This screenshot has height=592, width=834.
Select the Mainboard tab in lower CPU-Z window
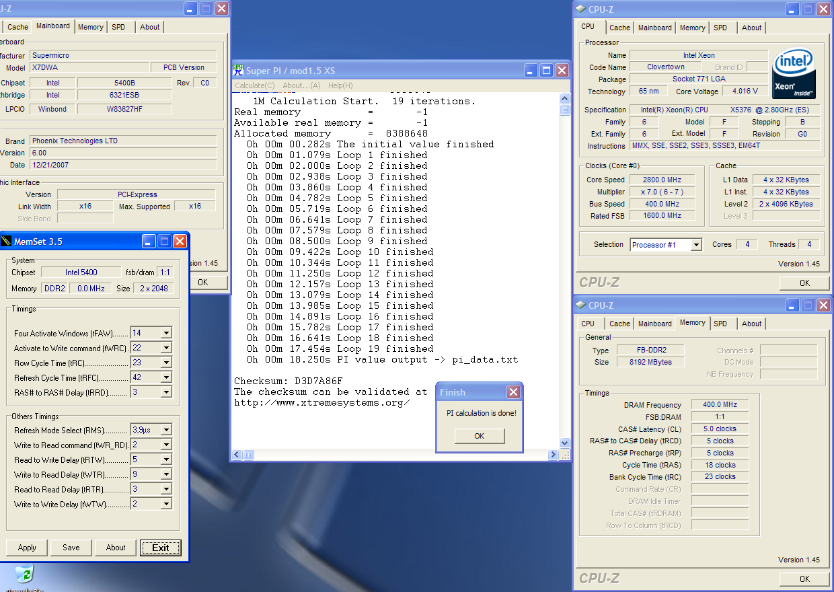(654, 324)
